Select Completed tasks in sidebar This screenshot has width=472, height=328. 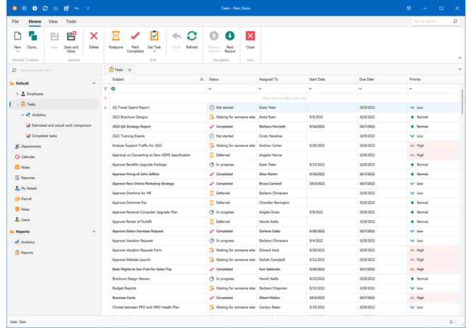[44, 136]
